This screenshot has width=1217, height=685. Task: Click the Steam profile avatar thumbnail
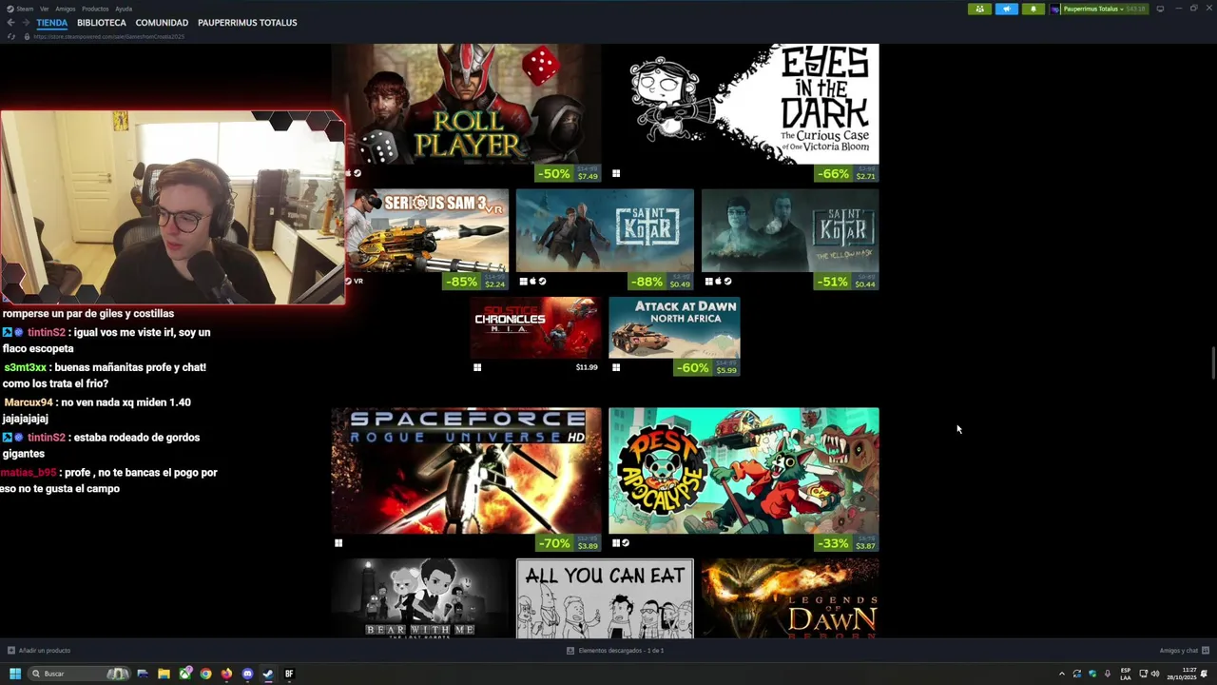click(x=1055, y=9)
